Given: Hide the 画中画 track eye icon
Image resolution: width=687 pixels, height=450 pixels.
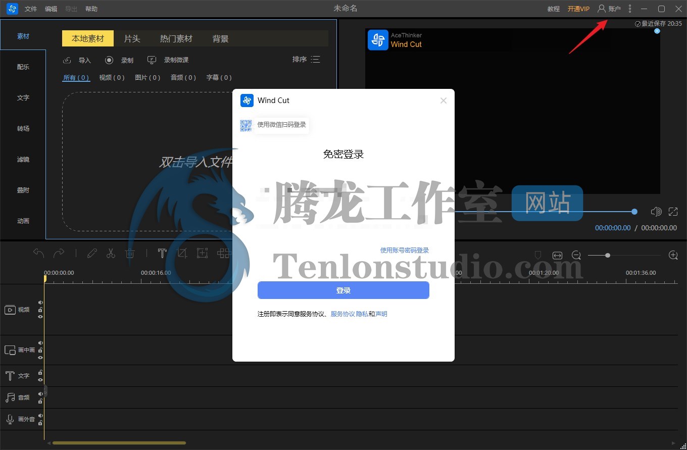Looking at the screenshot, I should [x=40, y=357].
